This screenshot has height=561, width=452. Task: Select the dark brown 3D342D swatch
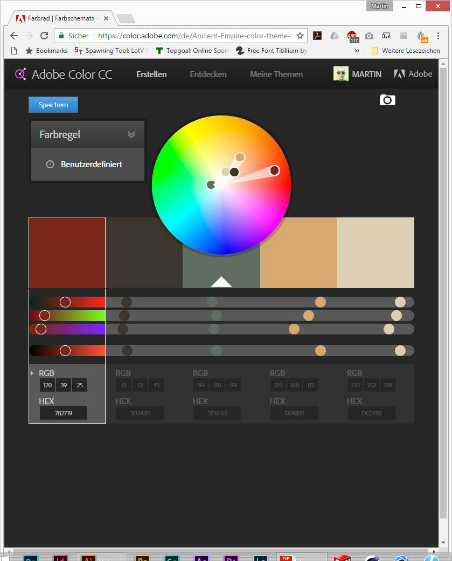pos(144,252)
